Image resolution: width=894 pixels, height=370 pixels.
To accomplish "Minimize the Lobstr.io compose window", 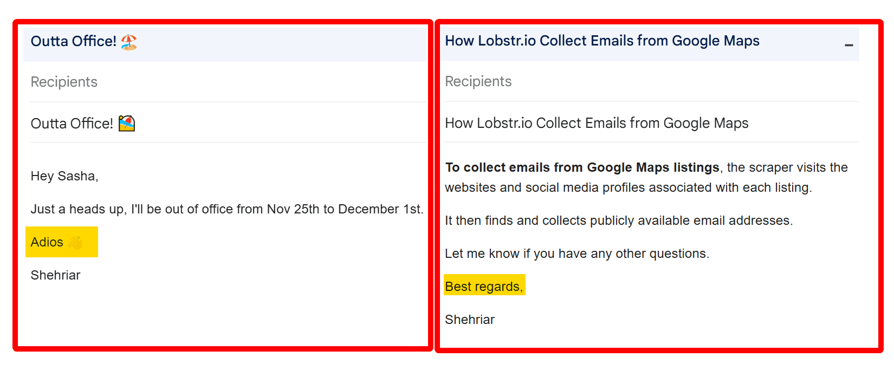I will coord(848,46).
